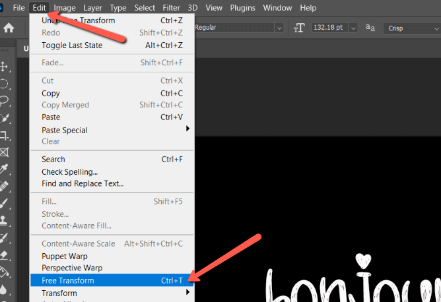Open the File menu
441x302 pixels.
18,8
